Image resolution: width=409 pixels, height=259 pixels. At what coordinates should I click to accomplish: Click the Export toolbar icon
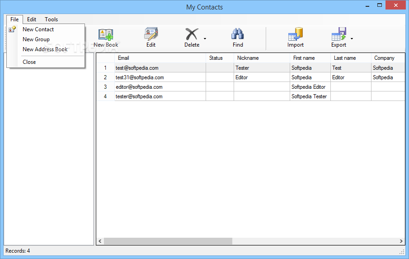(338, 34)
